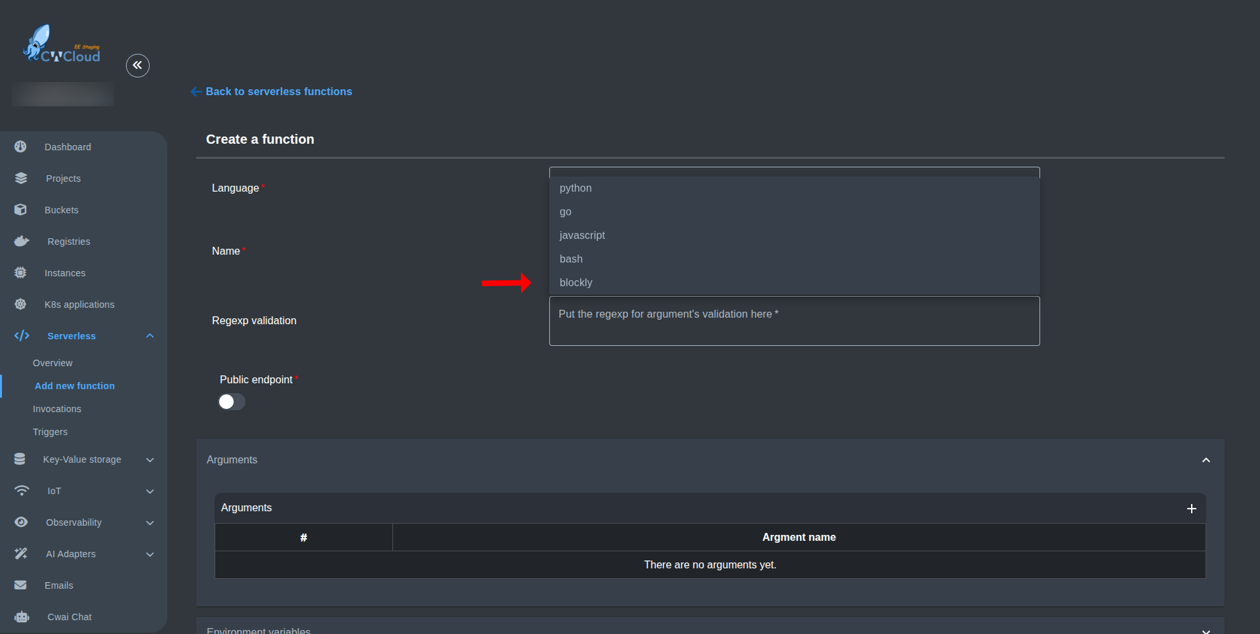Open the Dashboard icon in sidebar
Screen dimensions: 1260x634
point(21,147)
